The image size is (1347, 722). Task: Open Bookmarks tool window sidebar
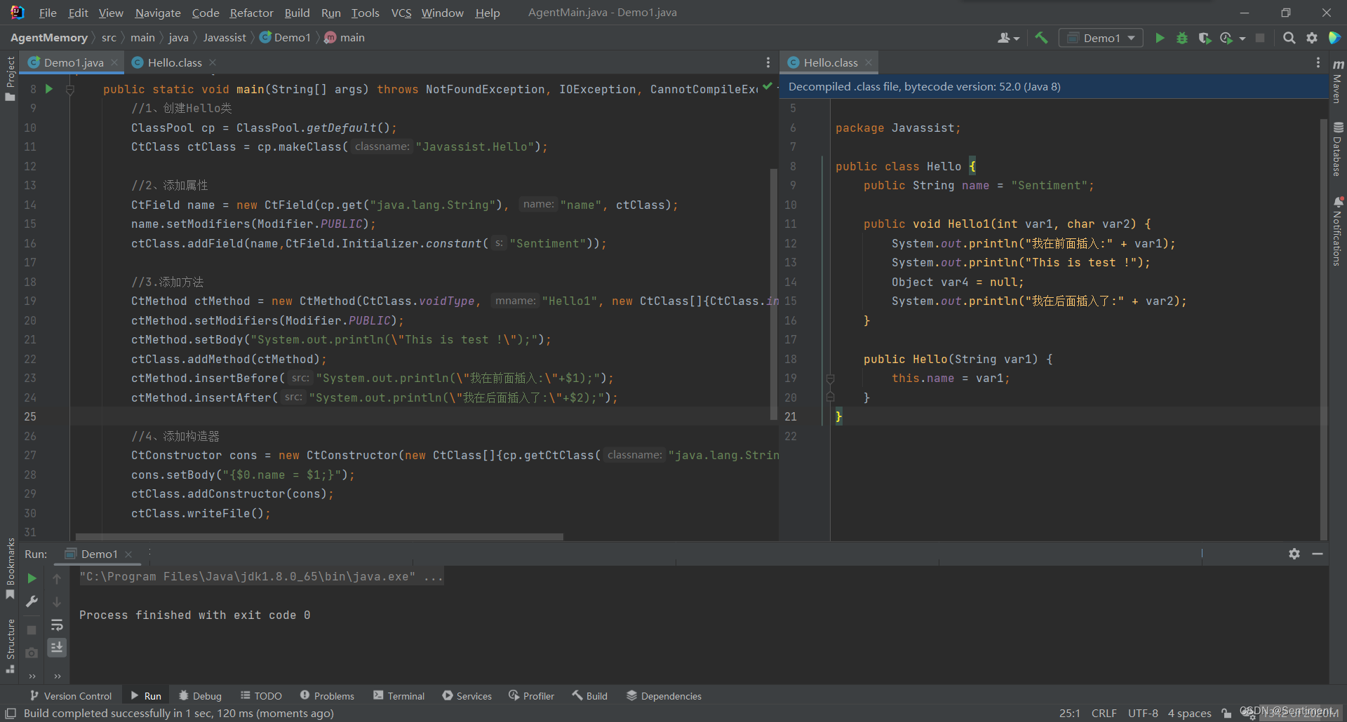tap(10, 568)
